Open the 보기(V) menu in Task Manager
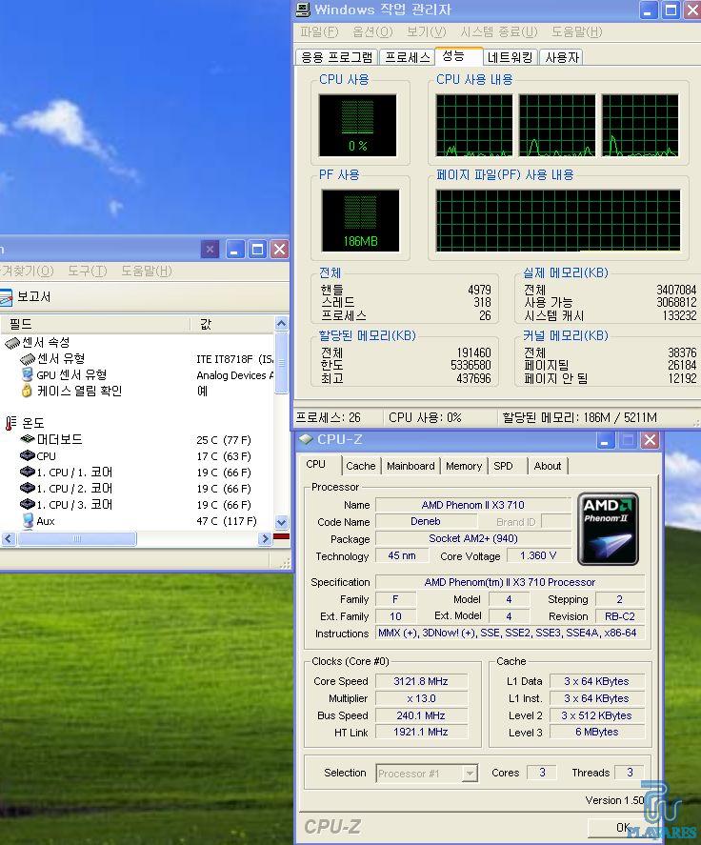This screenshot has height=845, width=701. coord(426,32)
